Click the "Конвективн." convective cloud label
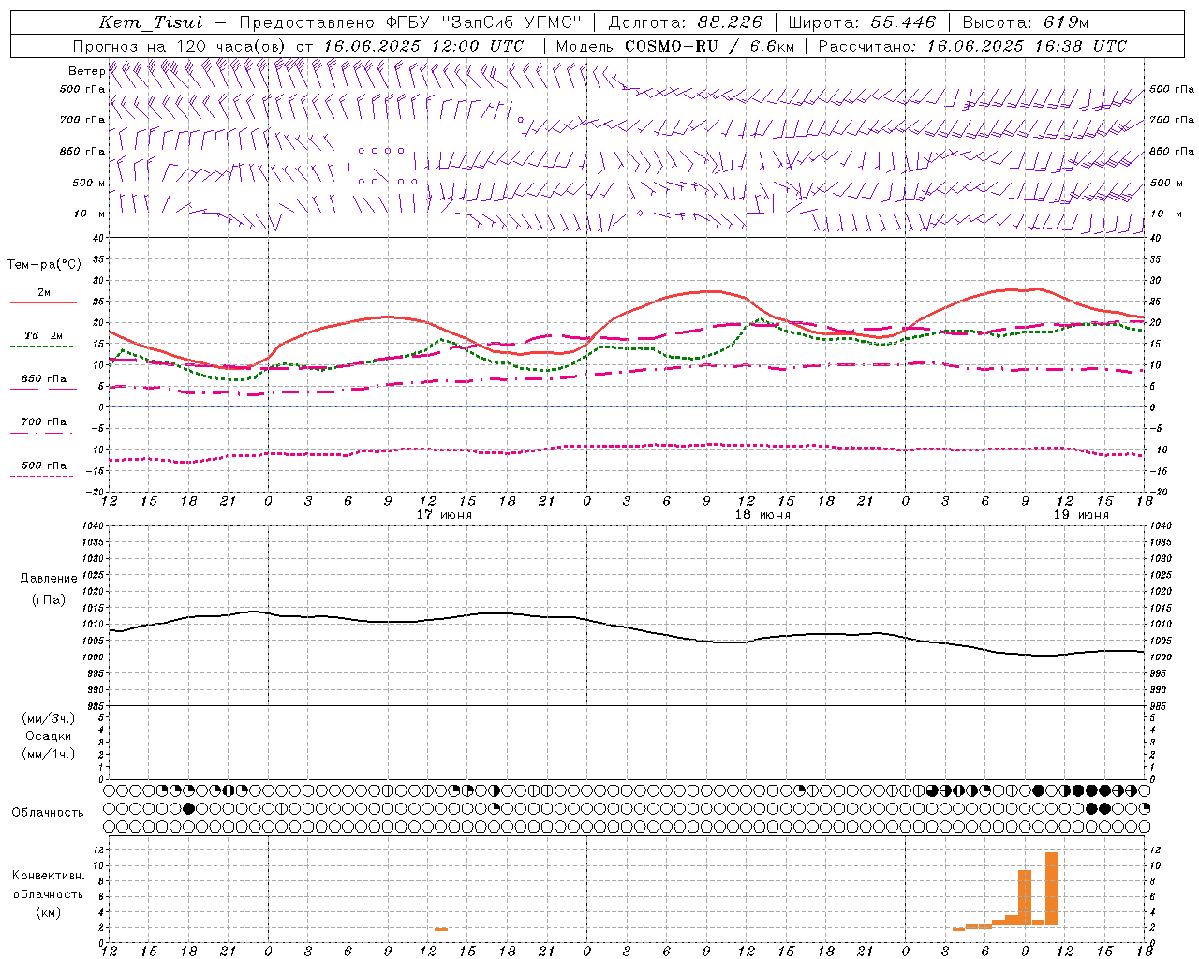Screen dimensions: 1199x959 click(48, 876)
